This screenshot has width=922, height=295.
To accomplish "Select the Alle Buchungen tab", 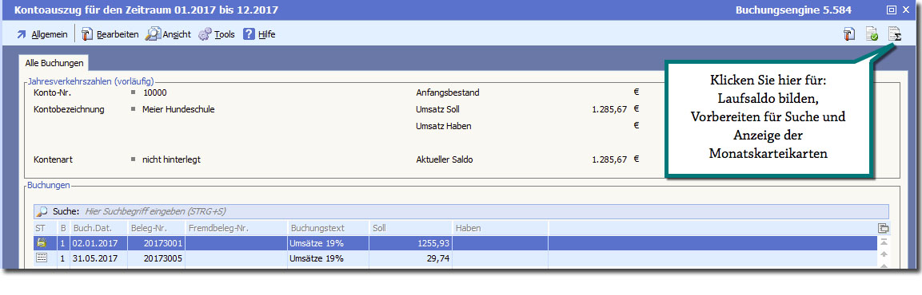I will pos(54,62).
